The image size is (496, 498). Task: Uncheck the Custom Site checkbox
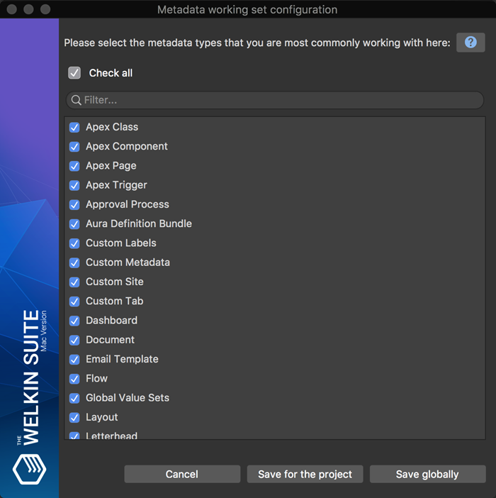[74, 282]
